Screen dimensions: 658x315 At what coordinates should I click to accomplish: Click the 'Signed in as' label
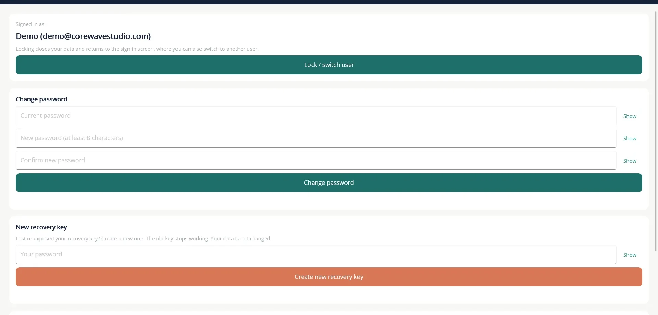point(30,24)
